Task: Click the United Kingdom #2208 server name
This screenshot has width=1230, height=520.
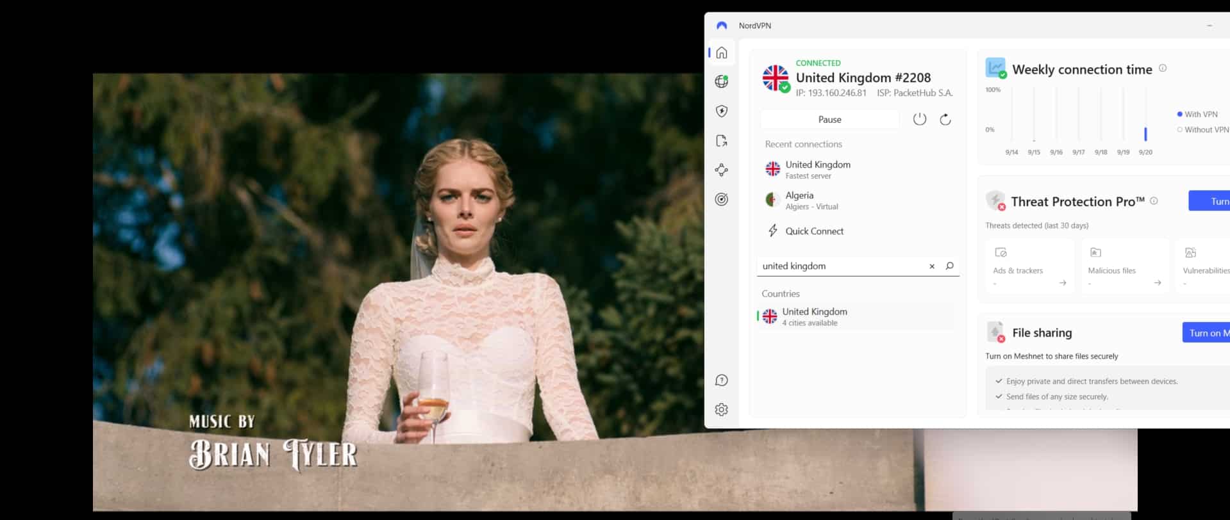Action: click(863, 77)
